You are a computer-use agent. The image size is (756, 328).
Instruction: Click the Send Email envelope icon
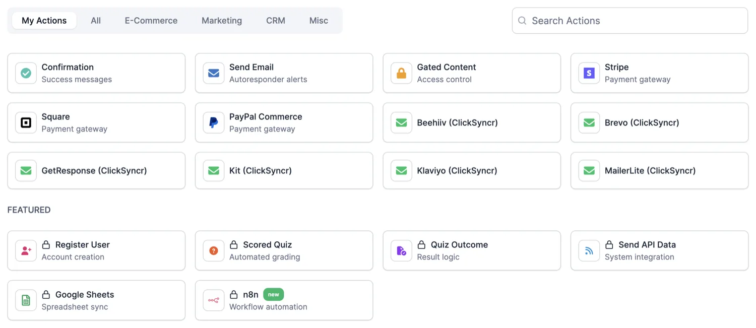pos(214,73)
